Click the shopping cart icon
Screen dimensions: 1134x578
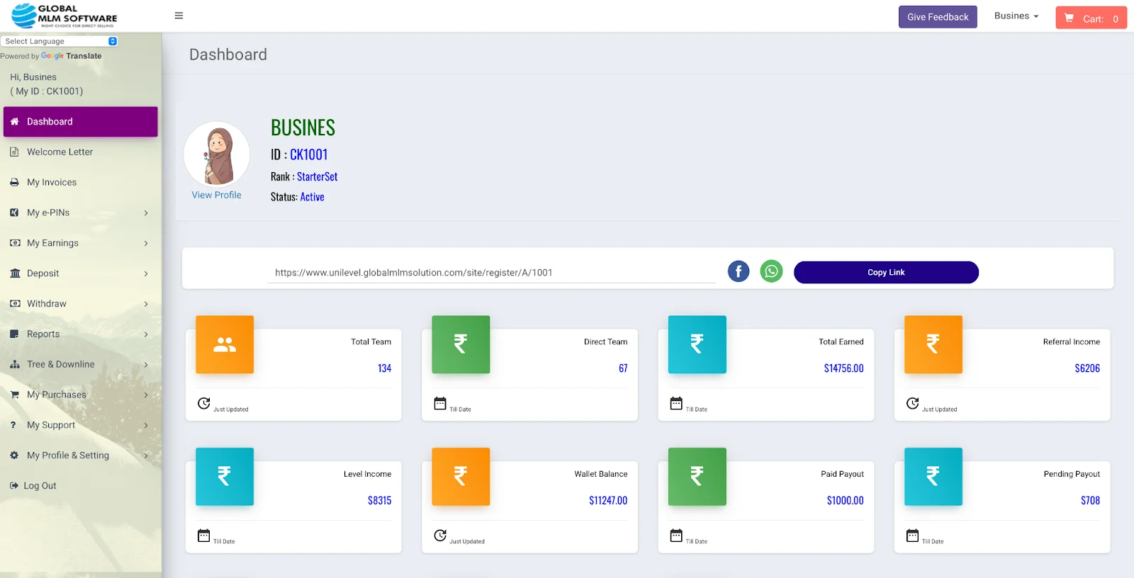tap(1069, 18)
